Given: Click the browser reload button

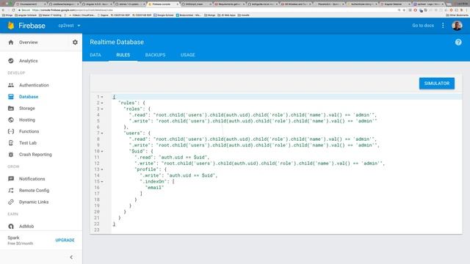Looking at the screenshot, I should (13, 10).
